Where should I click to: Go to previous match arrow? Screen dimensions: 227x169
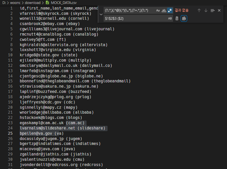click(x=199, y=11)
